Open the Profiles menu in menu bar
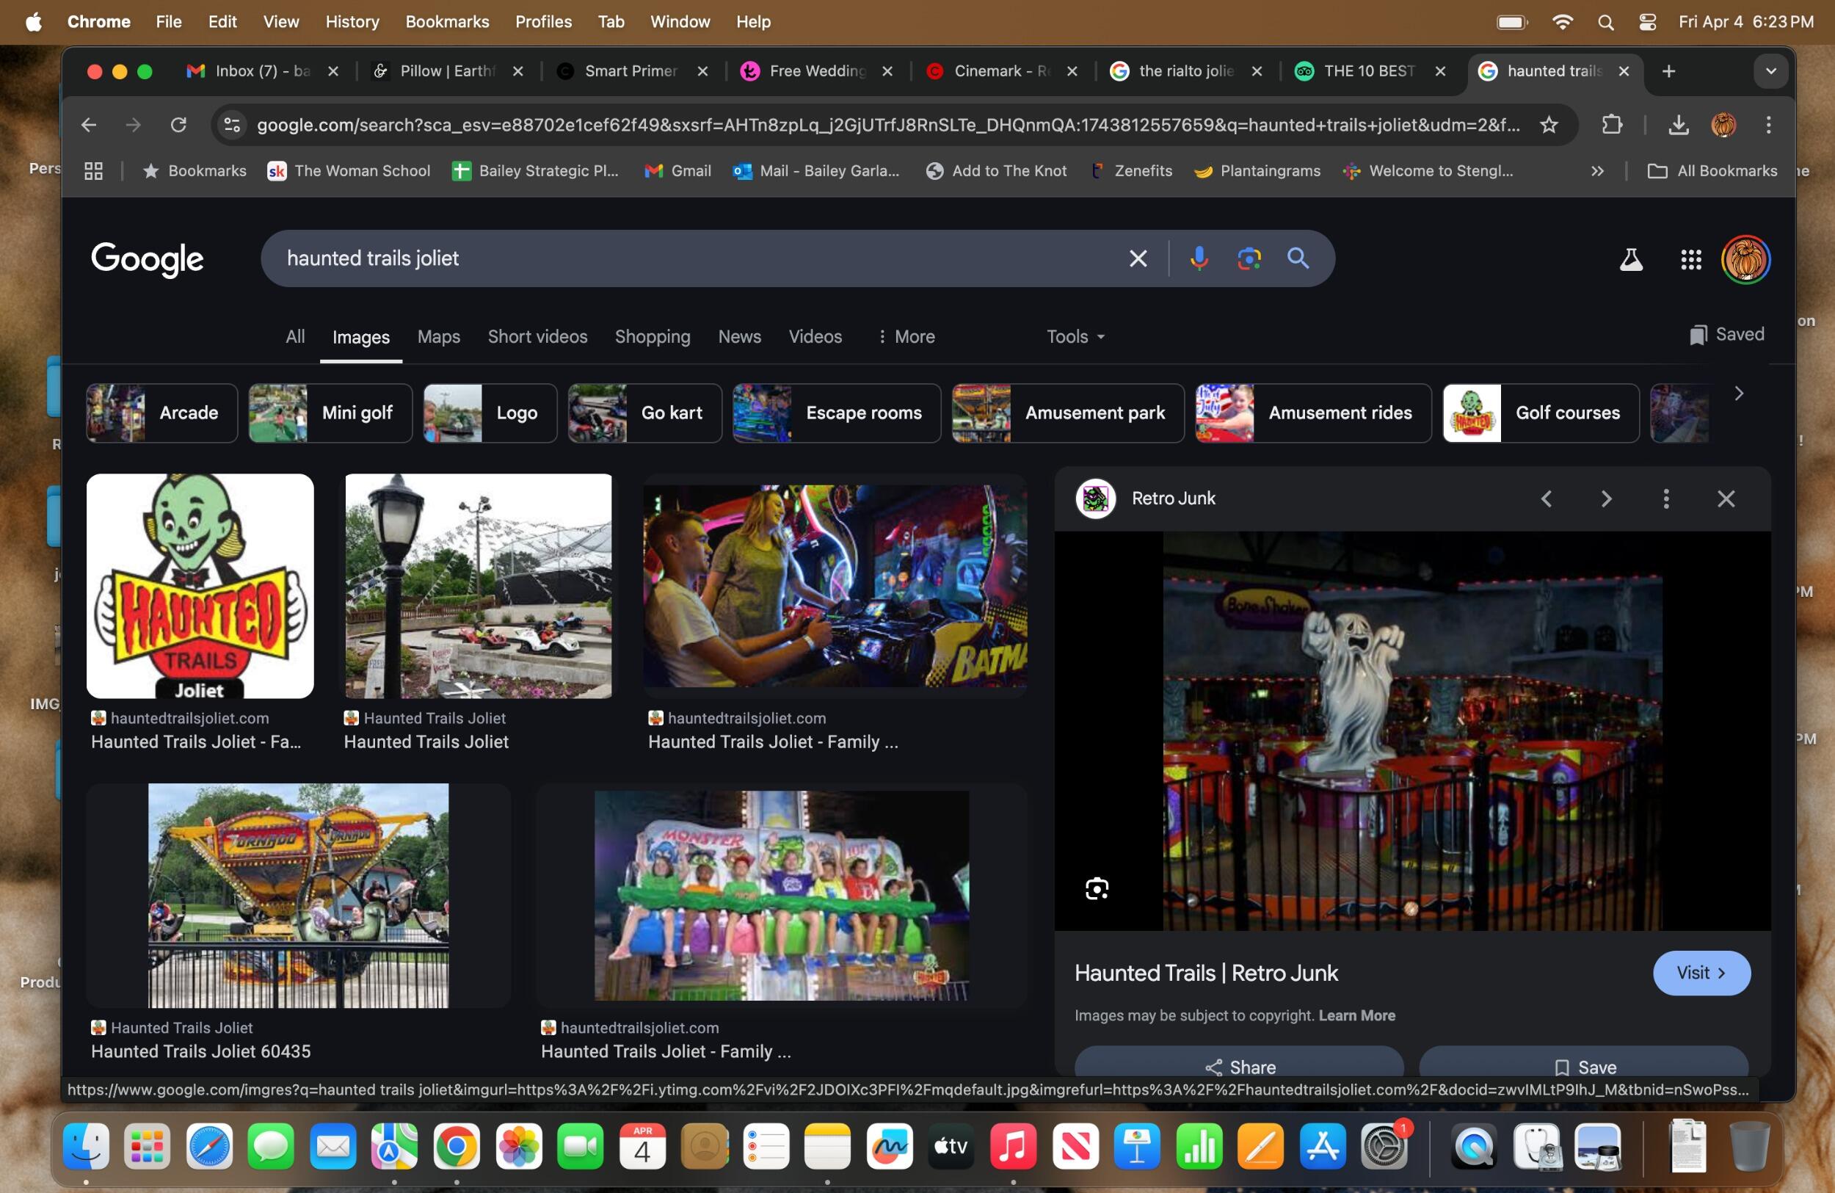Screen dimensions: 1835x1193 click(x=544, y=21)
